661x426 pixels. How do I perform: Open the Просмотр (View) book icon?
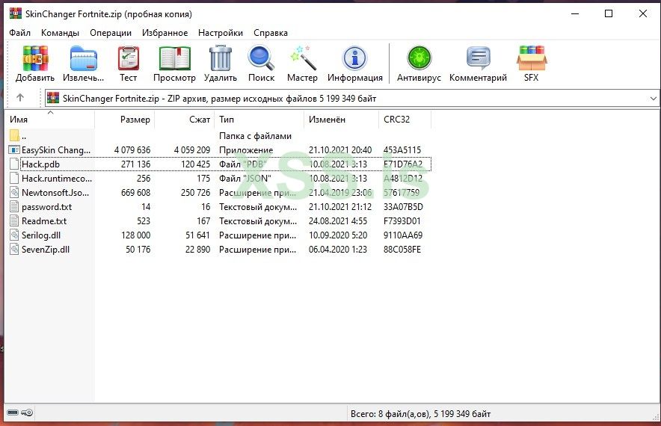(x=174, y=58)
